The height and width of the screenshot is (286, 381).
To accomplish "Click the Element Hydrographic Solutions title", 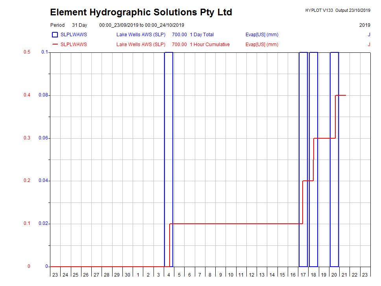I will [x=141, y=12].
